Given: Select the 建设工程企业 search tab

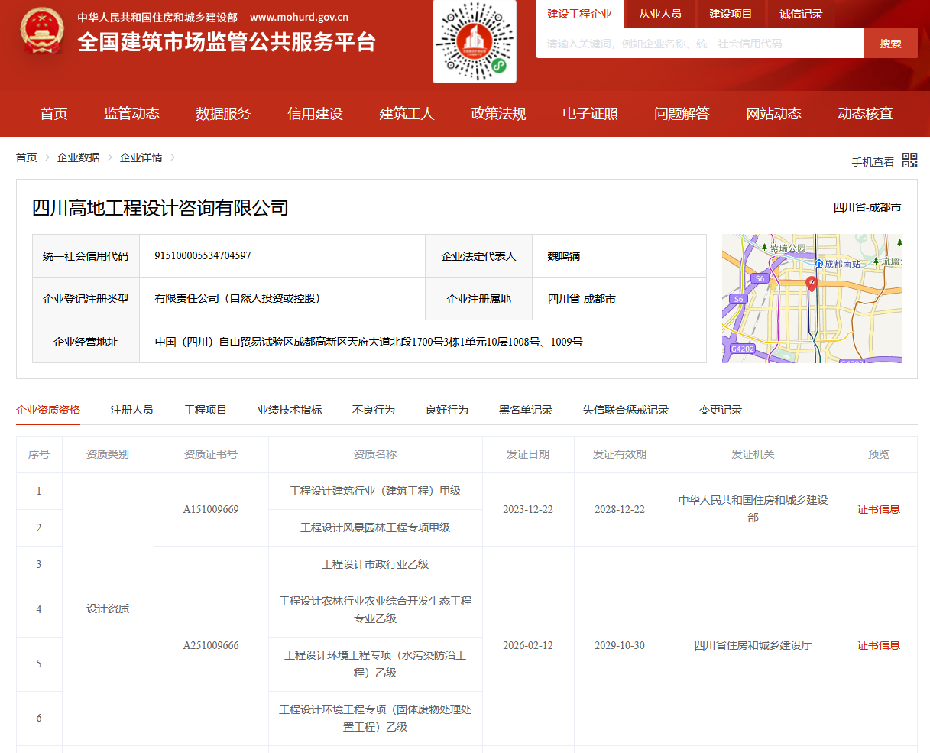Looking at the screenshot, I should pyautogui.click(x=579, y=14).
